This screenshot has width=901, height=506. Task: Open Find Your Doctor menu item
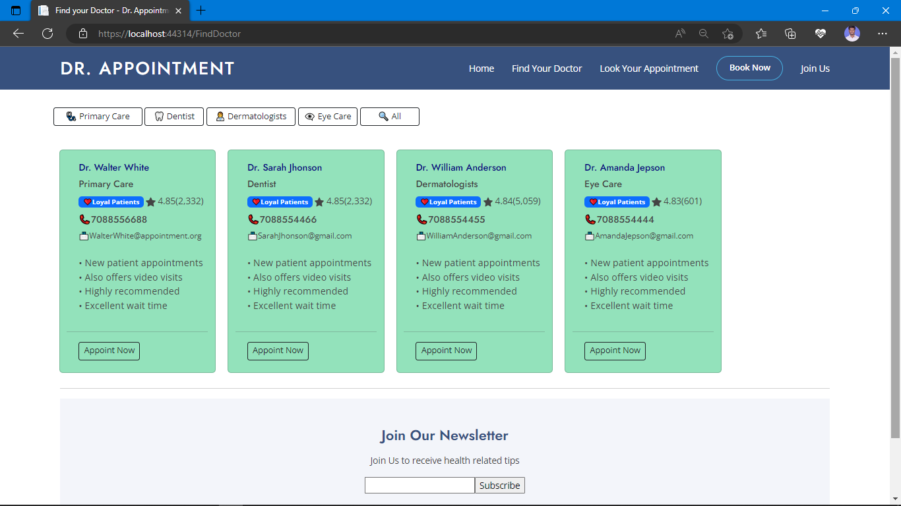[x=547, y=69]
